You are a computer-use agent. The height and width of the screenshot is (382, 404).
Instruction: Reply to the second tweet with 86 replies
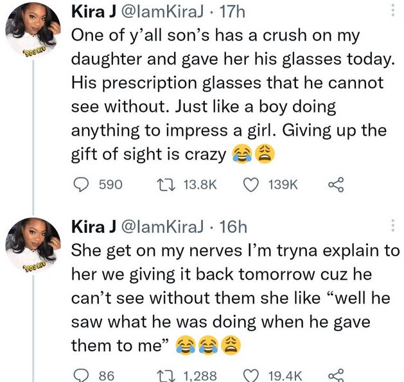click(x=81, y=375)
